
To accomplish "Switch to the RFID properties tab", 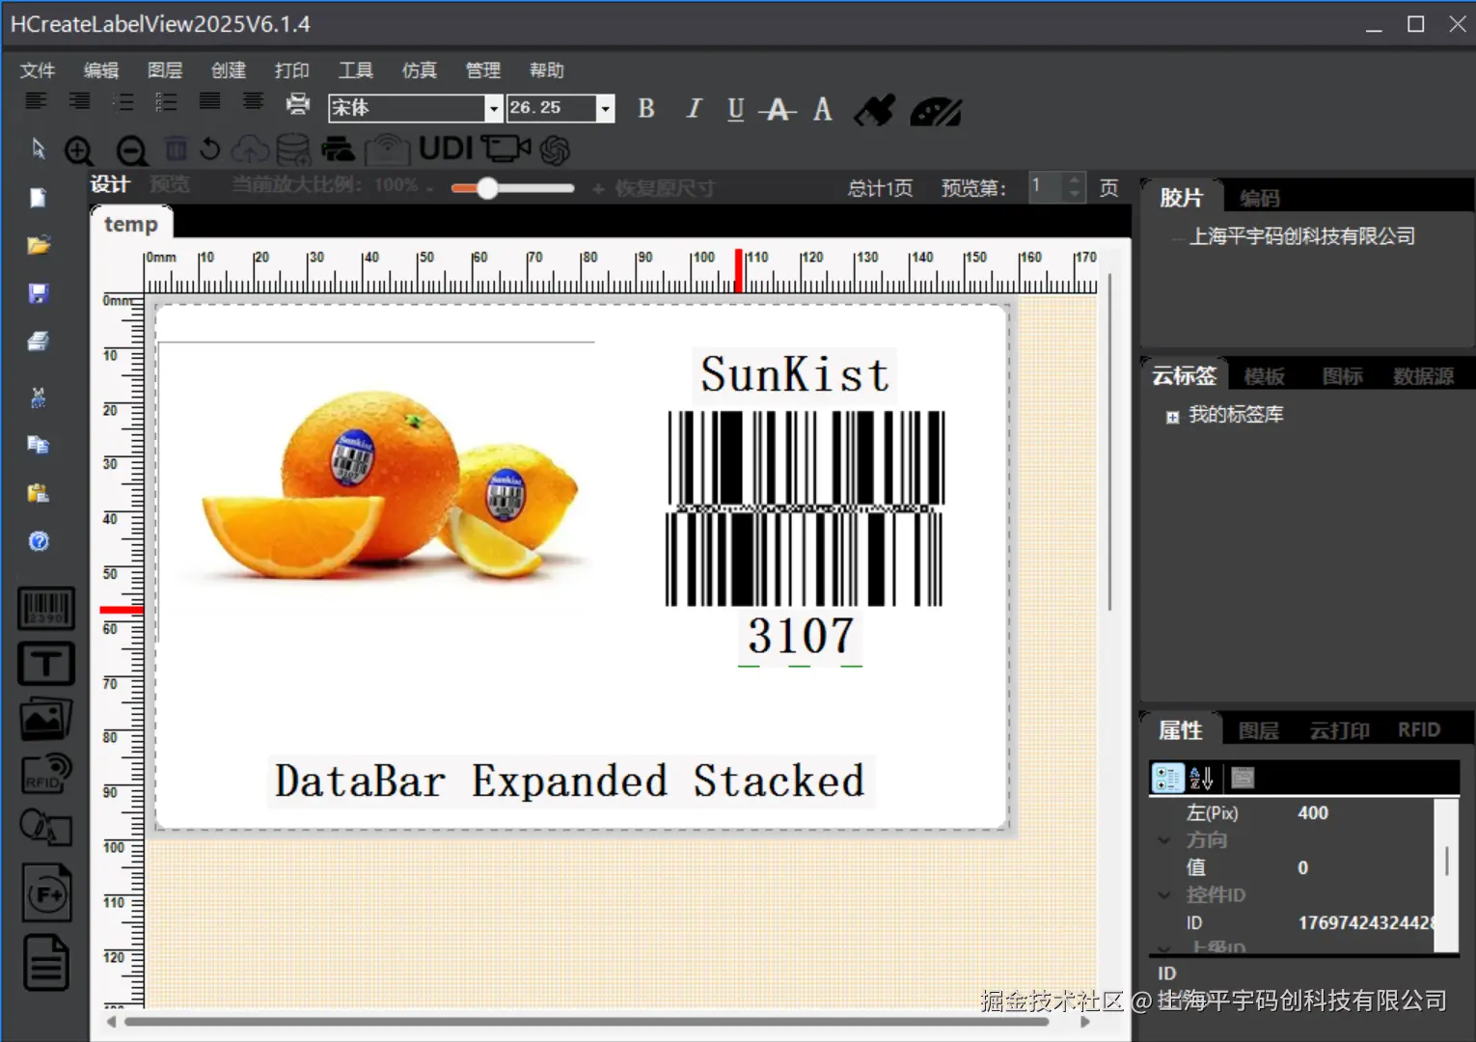I will coord(1419,730).
